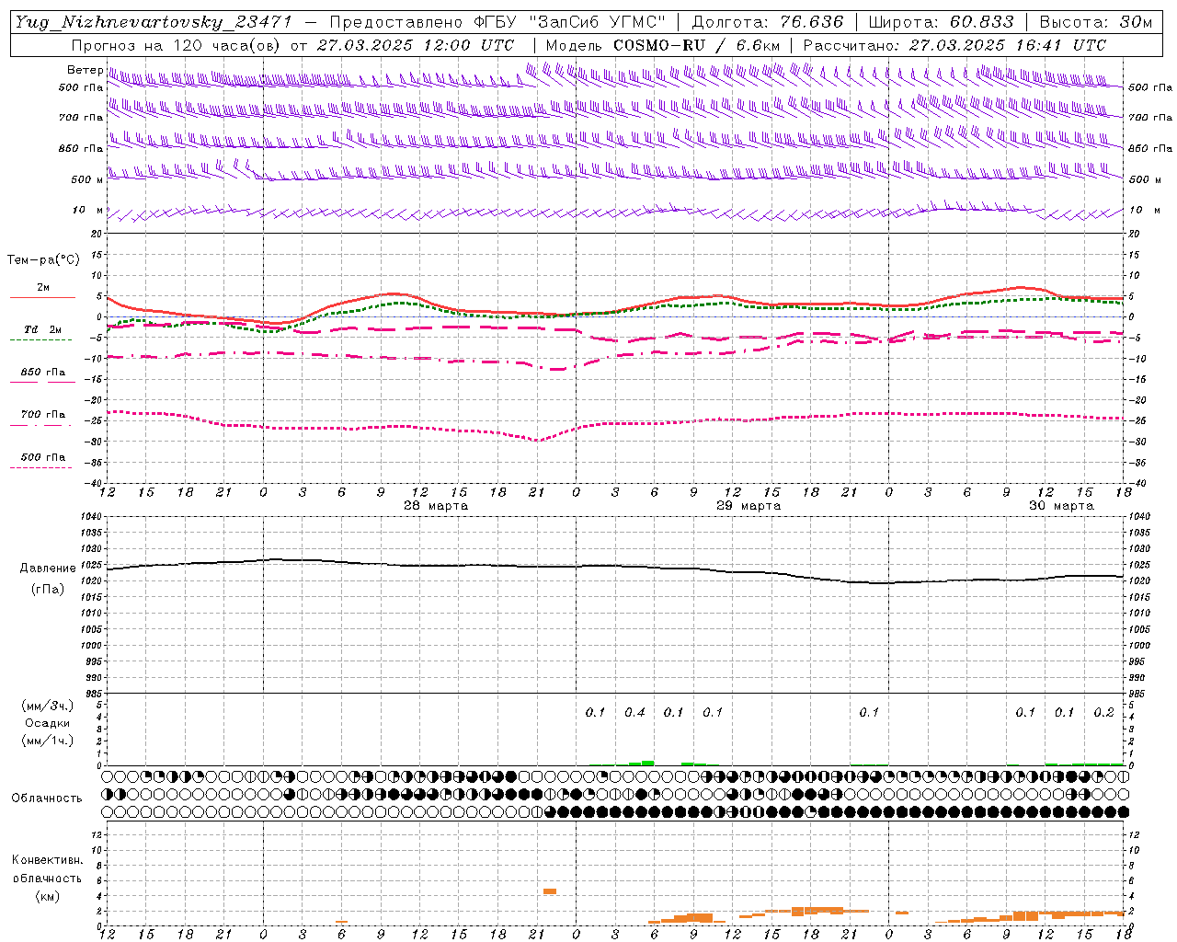Click the Высота: 30м header field
The image size is (1177, 942).
[1096, 22]
